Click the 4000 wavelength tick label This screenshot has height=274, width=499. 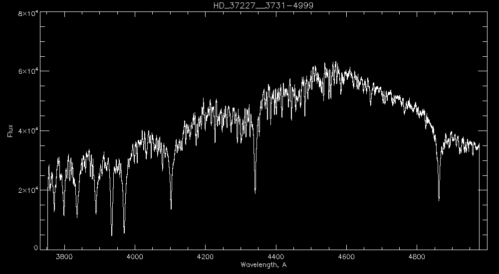135,257
